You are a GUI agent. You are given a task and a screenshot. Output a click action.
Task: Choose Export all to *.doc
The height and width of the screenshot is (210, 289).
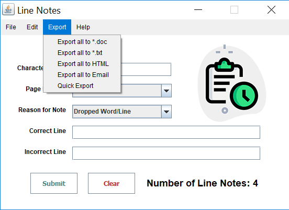click(x=82, y=42)
